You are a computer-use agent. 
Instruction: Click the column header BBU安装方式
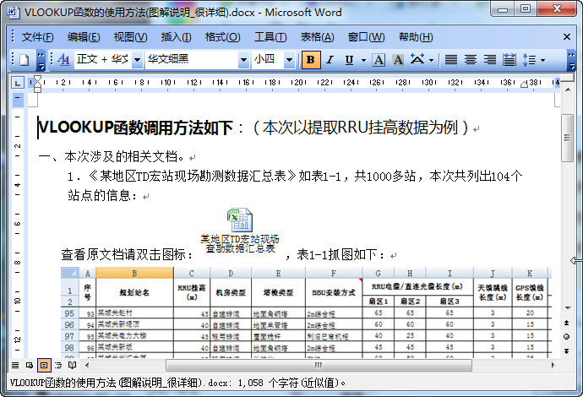pos(334,292)
